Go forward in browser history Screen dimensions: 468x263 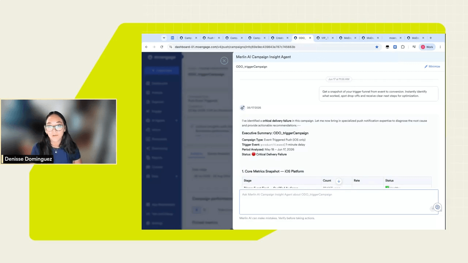[x=154, y=47]
